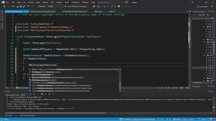This screenshot has width=216, height=121.
Task: Open the Git menu
Action: click(x=24, y=2)
